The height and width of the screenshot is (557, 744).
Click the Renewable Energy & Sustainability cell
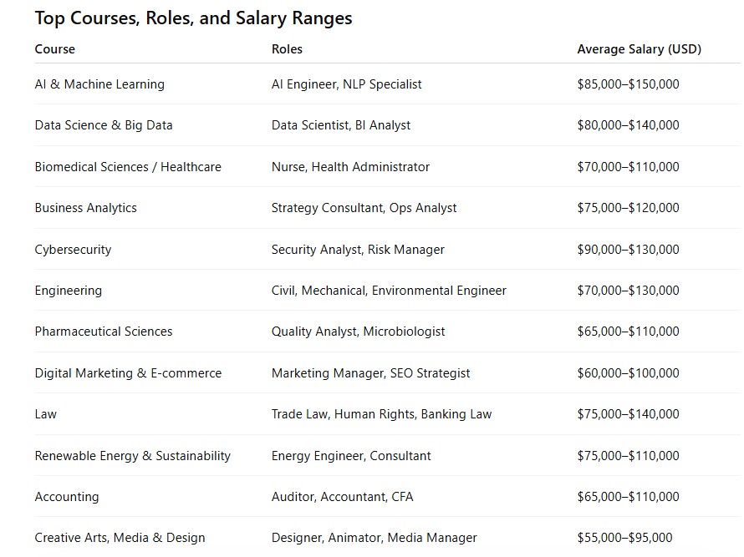coord(132,456)
